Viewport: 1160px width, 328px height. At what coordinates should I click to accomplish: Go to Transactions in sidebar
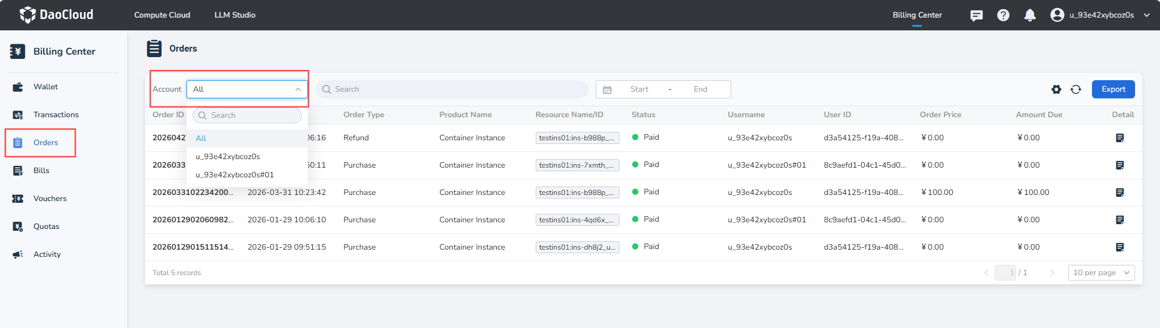pos(56,115)
